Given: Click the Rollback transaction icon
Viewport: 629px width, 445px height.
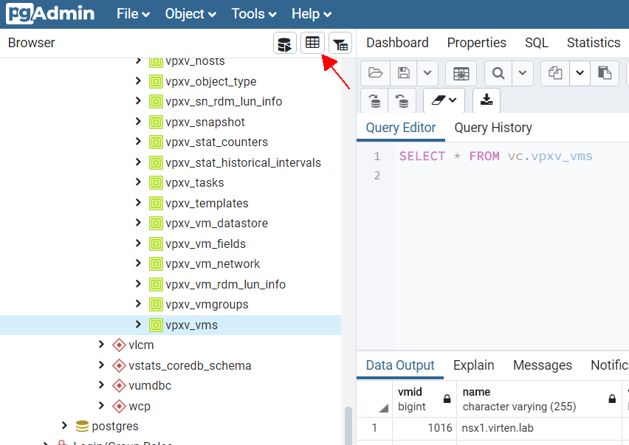Looking at the screenshot, I should click(402, 100).
